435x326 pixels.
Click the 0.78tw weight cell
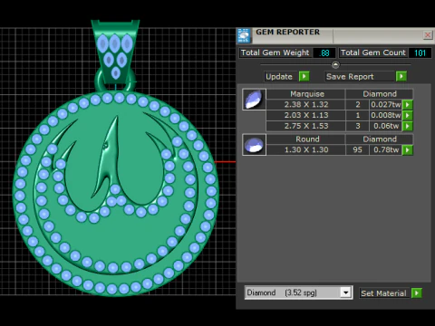tap(386, 149)
